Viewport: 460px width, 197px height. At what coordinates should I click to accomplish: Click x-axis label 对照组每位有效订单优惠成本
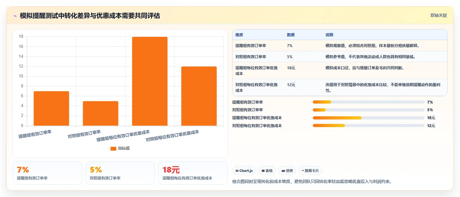[x=172, y=136]
